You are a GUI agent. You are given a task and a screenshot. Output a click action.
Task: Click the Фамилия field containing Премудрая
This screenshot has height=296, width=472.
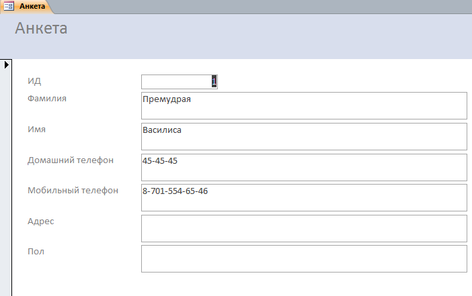tap(304, 106)
